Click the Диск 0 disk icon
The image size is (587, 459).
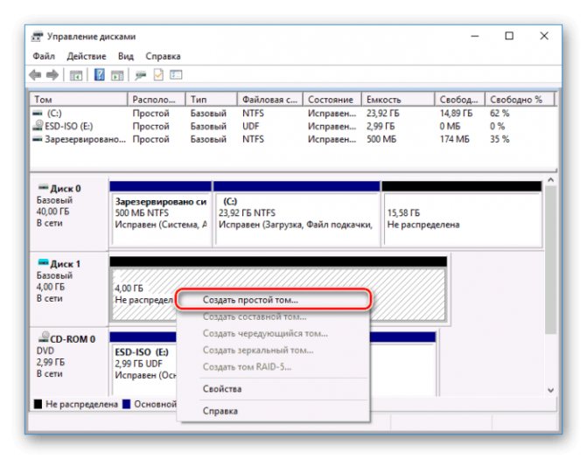[44, 187]
